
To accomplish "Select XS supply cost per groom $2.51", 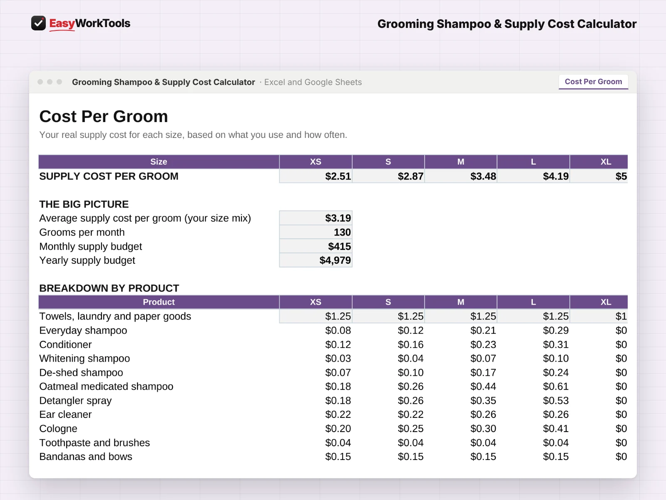I will coord(316,176).
